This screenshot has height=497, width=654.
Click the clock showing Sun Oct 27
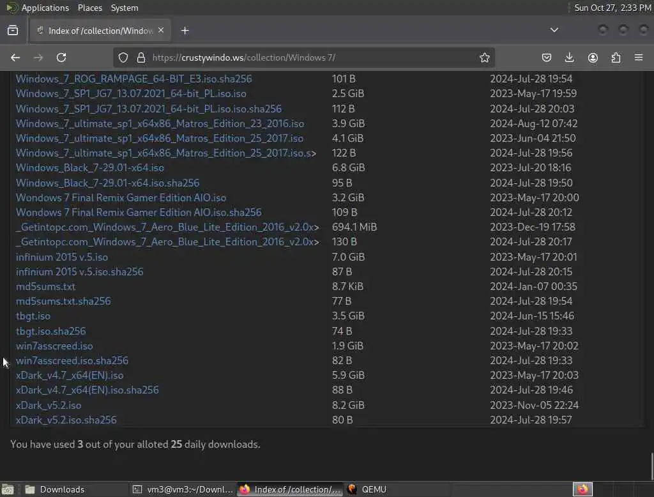point(612,8)
